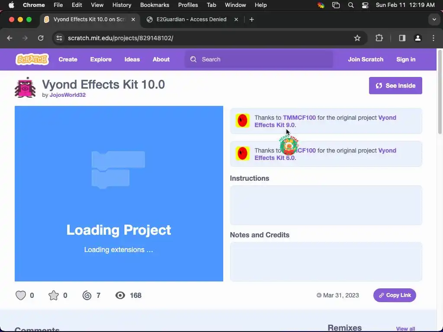This screenshot has width=443, height=332.
Task: Click the Mar 31, 2023 share date
Action: [x=337, y=295]
